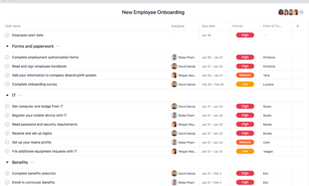Image resolution: width=309 pixels, height=186 pixels.
Task: Click the New Employee Onboarding project title
Action: tap(153, 12)
